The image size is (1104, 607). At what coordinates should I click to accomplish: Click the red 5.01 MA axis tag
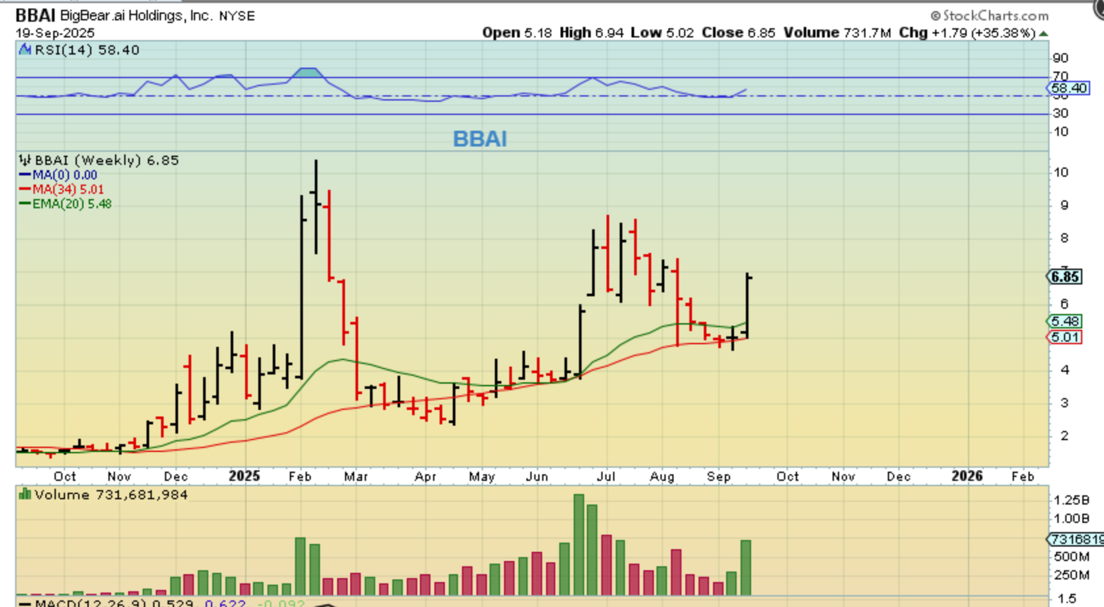point(1065,337)
